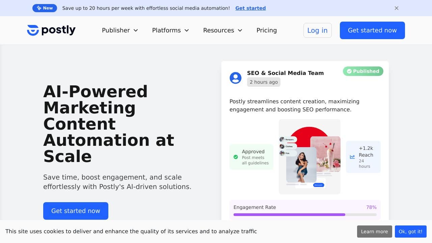
Task: Expand the Platforms menu
Action: (170, 30)
